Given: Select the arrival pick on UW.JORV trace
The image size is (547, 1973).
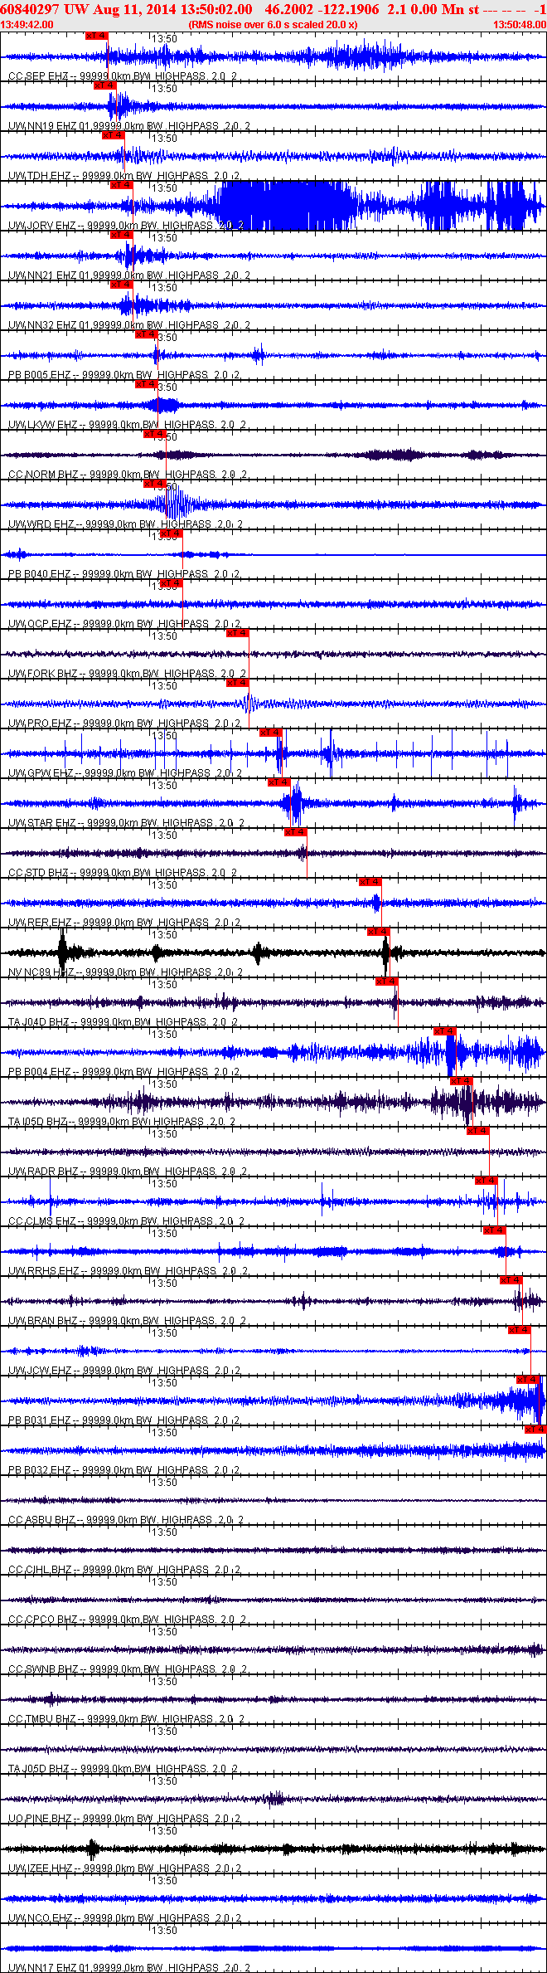Looking at the screenshot, I should (121, 185).
